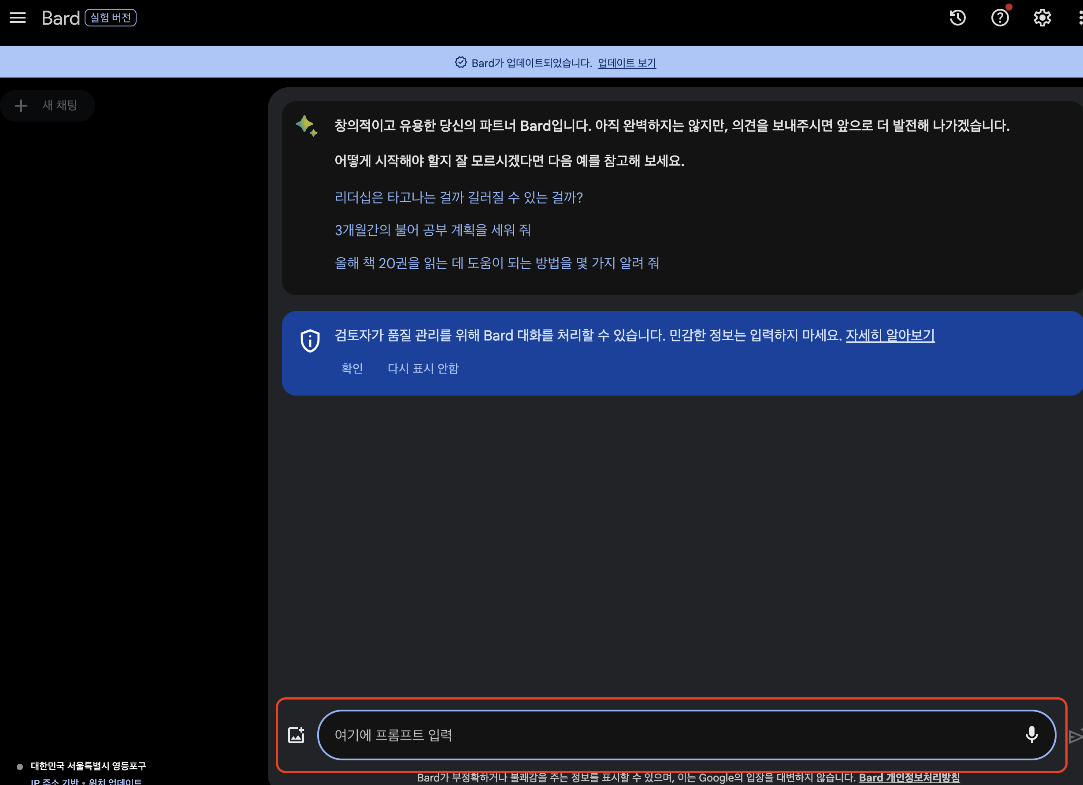Start a new chat with 새 채팅
The width and height of the screenshot is (1083, 785).
pyautogui.click(x=48, y=106)
